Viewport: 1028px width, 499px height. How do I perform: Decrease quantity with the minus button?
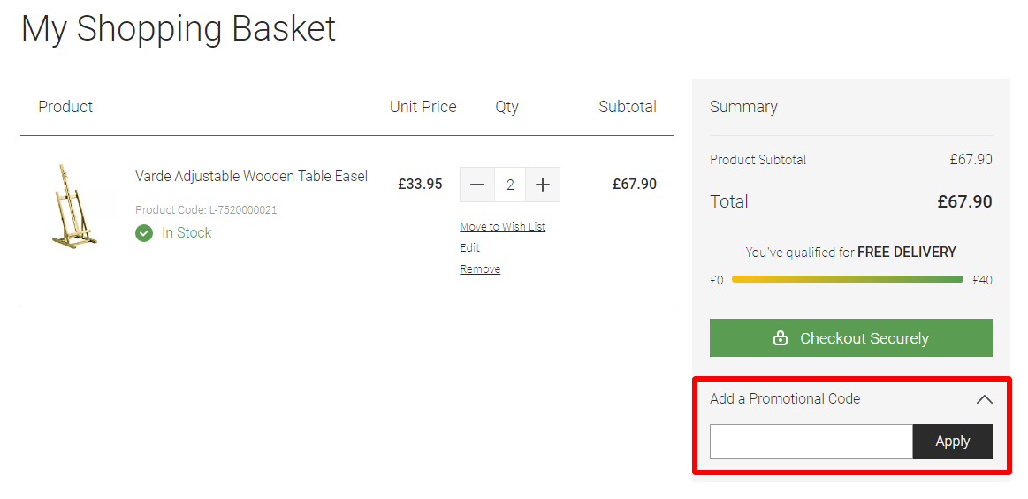[477, 185]
